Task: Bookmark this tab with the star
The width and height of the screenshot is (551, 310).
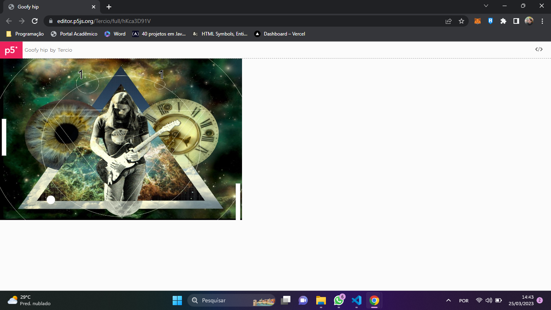Action: [x=461, y=21]
